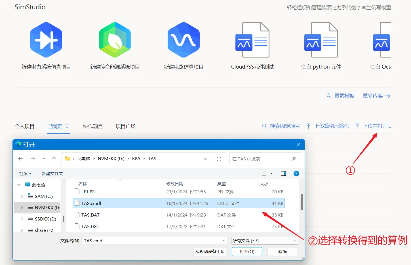Open new circuit simulation project icon

click(x=184, y=40)
